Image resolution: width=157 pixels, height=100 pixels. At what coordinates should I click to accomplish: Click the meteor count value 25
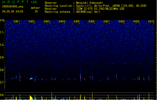coord(36,11)
